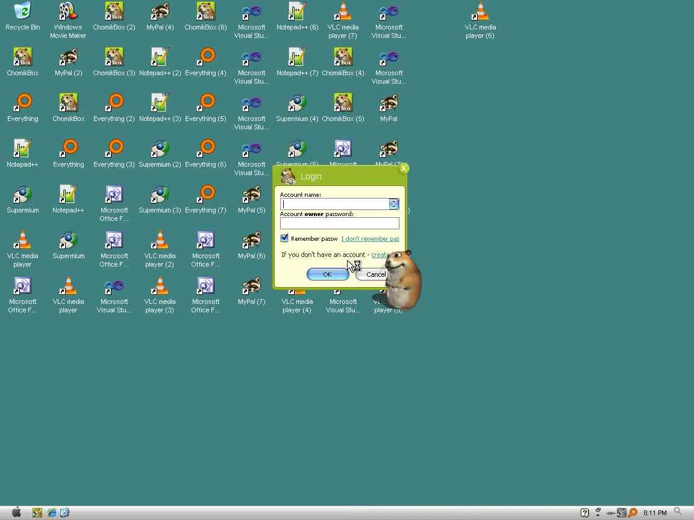This screenshot has height=520, width=694.
Task: Click the VLC media player (7) icon
Action: pos(343,21)
